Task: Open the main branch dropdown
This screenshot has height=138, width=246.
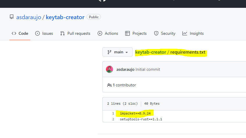Action: [x=117, y=52]
